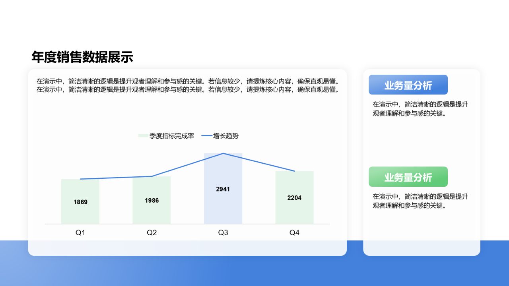The width and height of the screenshot is (509, 286).
Task: Click the green 业务量分析 button
Action: click(408, 177)
